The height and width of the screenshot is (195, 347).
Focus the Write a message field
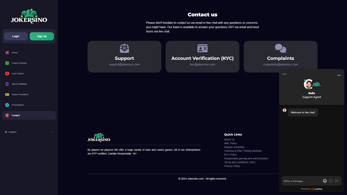[x=302, y=181]
